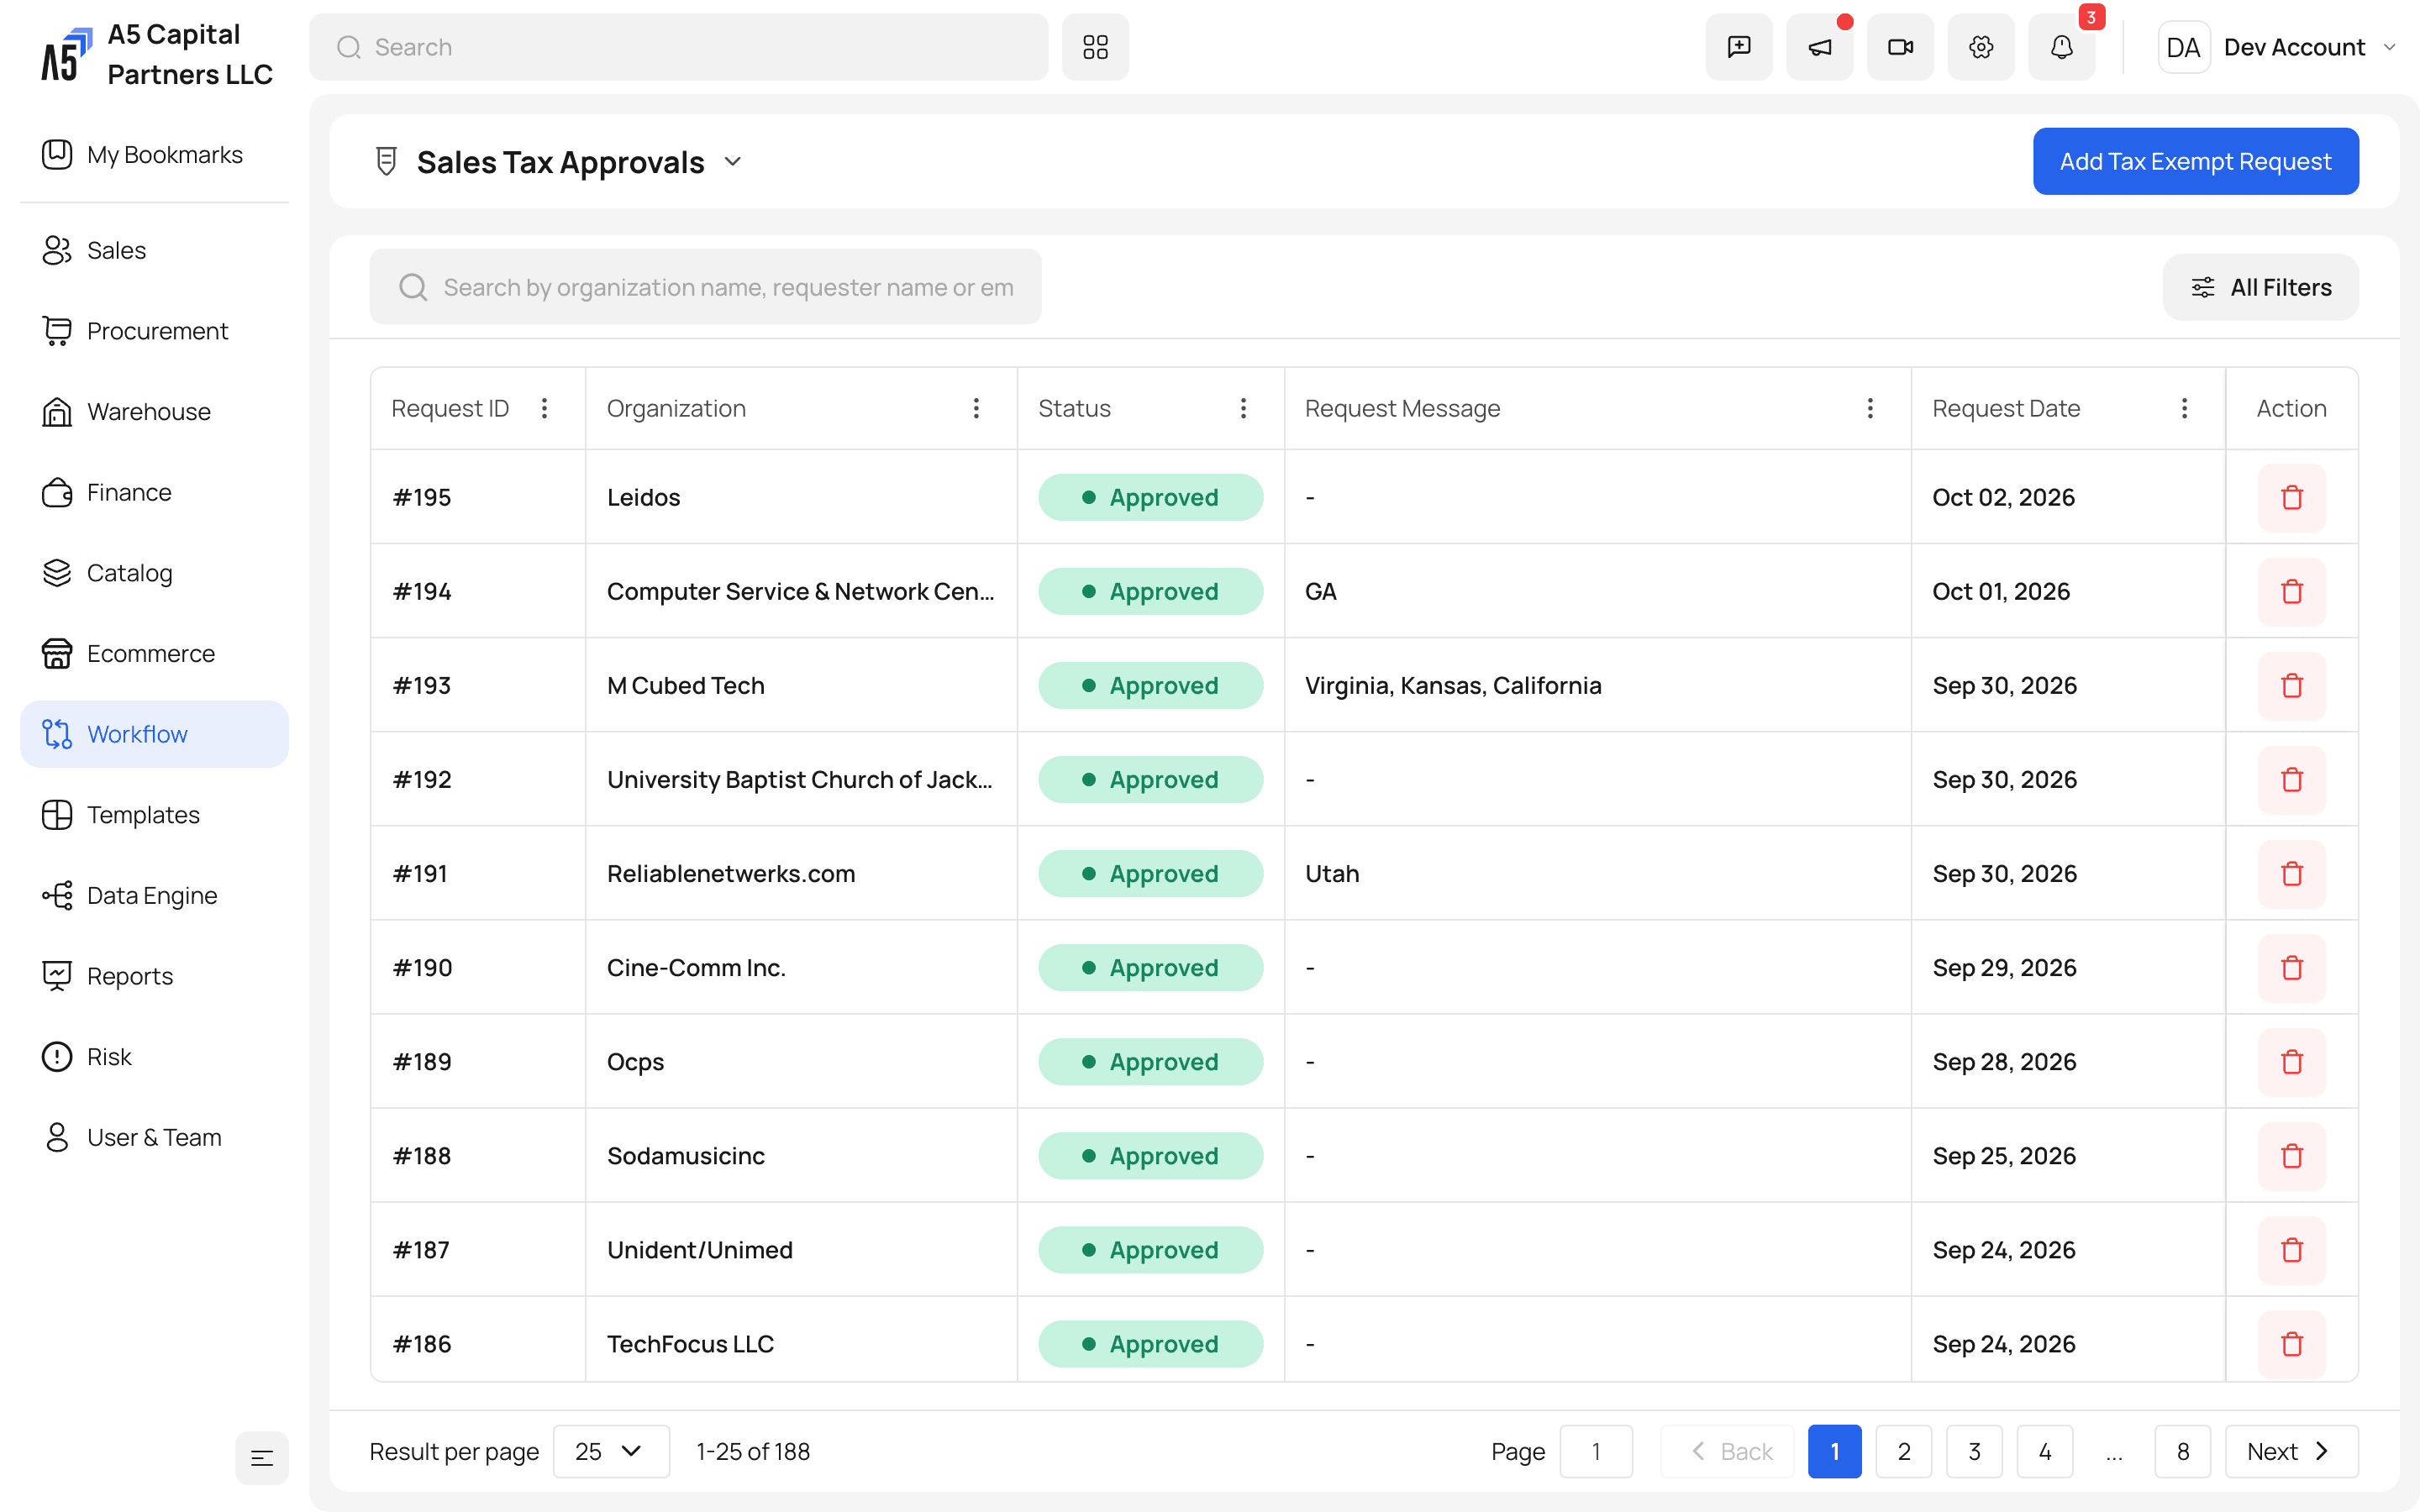The width and height of the screenshot is (2420, 1512).
Task: Go to the Next page
Action: coord(2291,1451)
